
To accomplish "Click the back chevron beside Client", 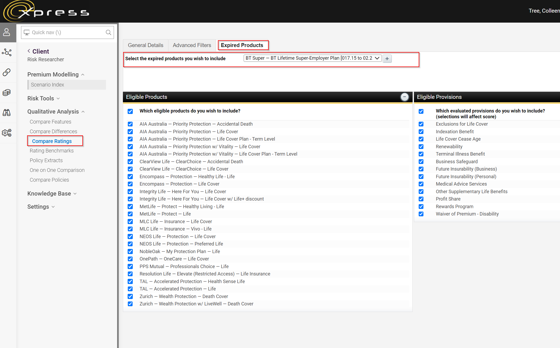I will tap(29, 51).
